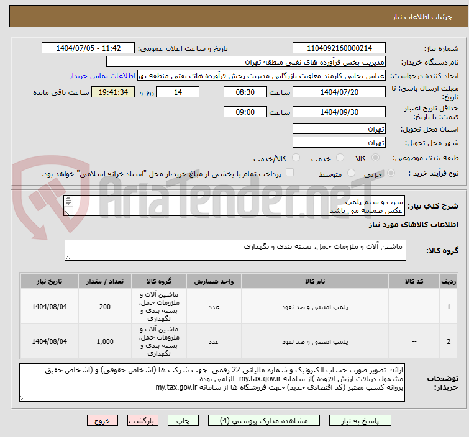Click the 'شماره نیاز' number field
Screen dimensions: 469x437
(339, 48)
